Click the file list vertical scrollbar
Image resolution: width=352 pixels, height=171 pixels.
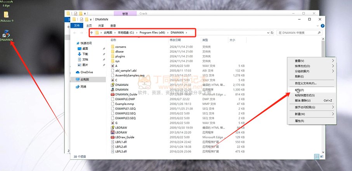pos(323,96)
